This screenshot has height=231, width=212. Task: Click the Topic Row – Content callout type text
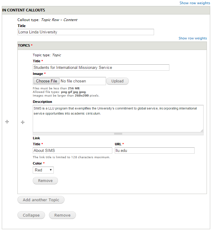59,20
